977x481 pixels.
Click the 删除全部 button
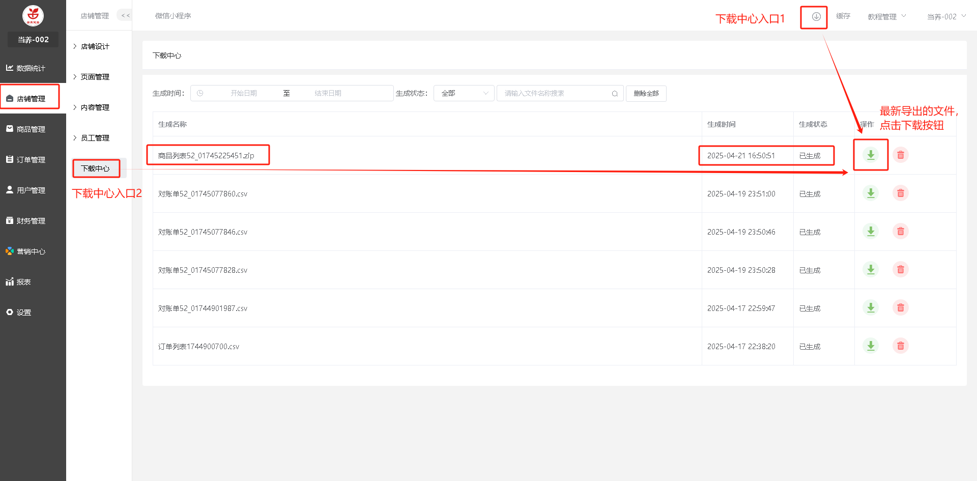646,94
